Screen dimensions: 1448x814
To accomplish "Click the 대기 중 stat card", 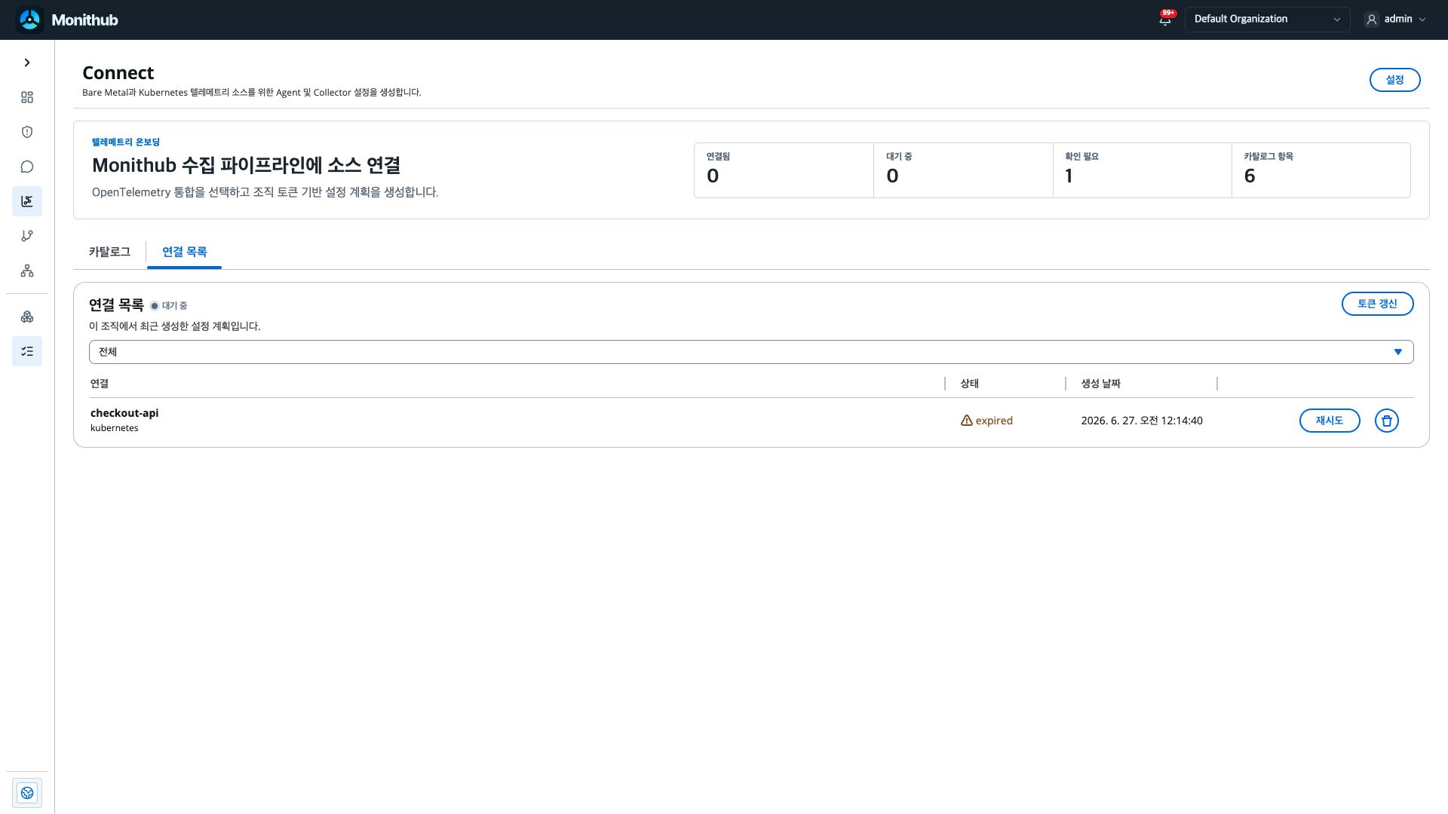I will point(963,170).
